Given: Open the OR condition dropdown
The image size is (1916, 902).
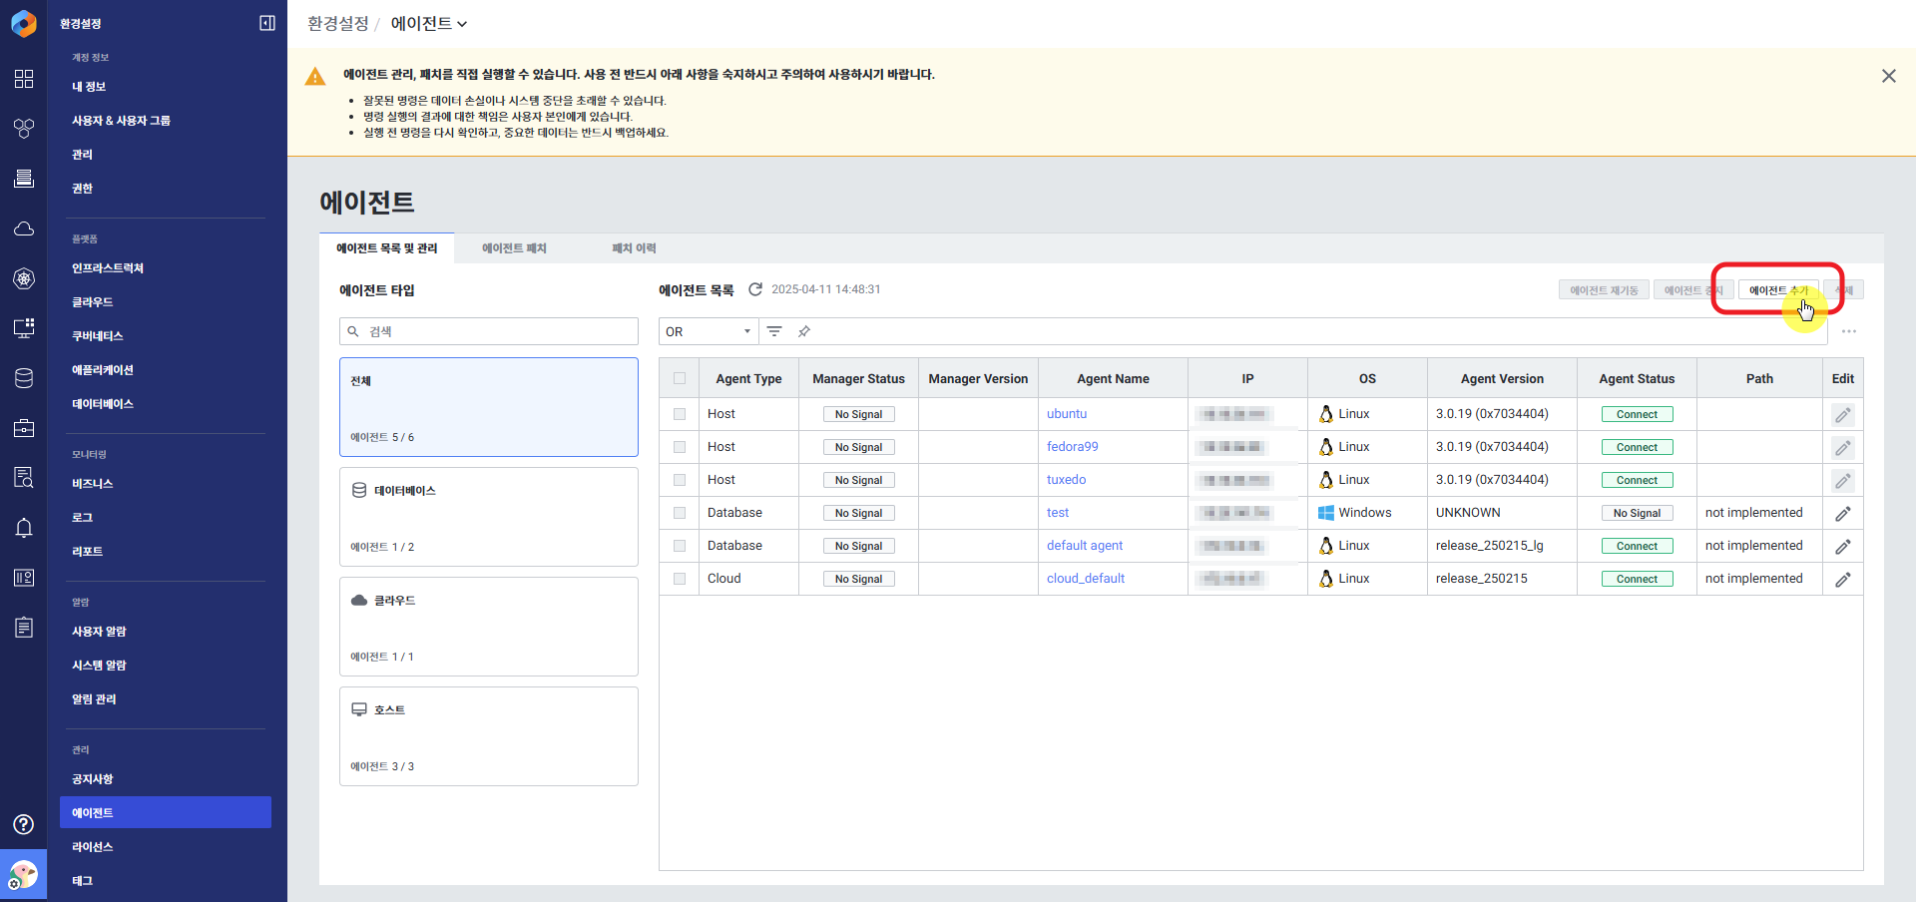Looking at the screenshot, I should tap(708, 331).
